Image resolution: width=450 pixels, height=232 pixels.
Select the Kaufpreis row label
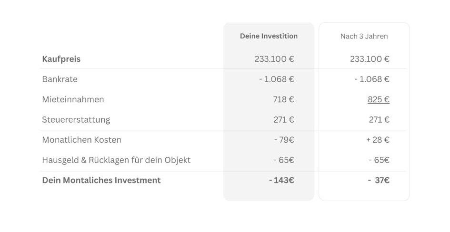61,59
